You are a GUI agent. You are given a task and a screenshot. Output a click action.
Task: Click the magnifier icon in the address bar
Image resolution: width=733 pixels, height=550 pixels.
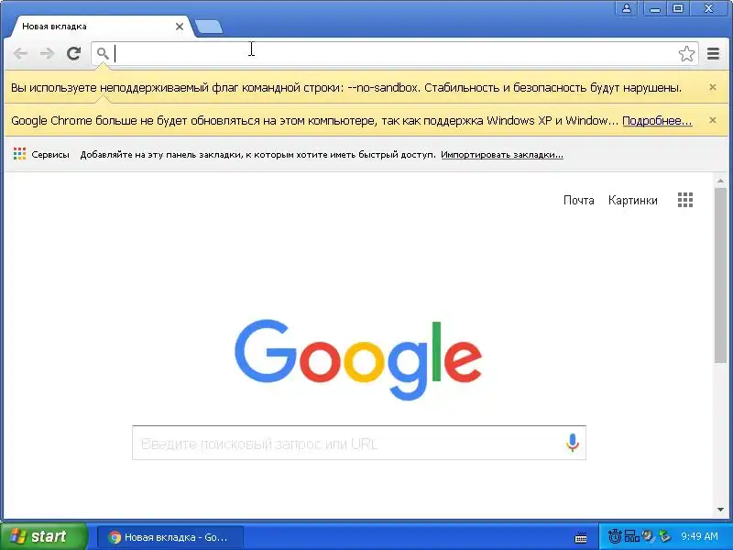click(103, 53)
